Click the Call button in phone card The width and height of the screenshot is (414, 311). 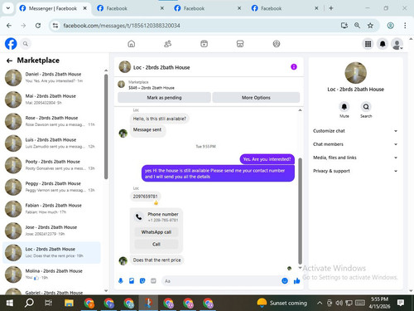[156, 244]
